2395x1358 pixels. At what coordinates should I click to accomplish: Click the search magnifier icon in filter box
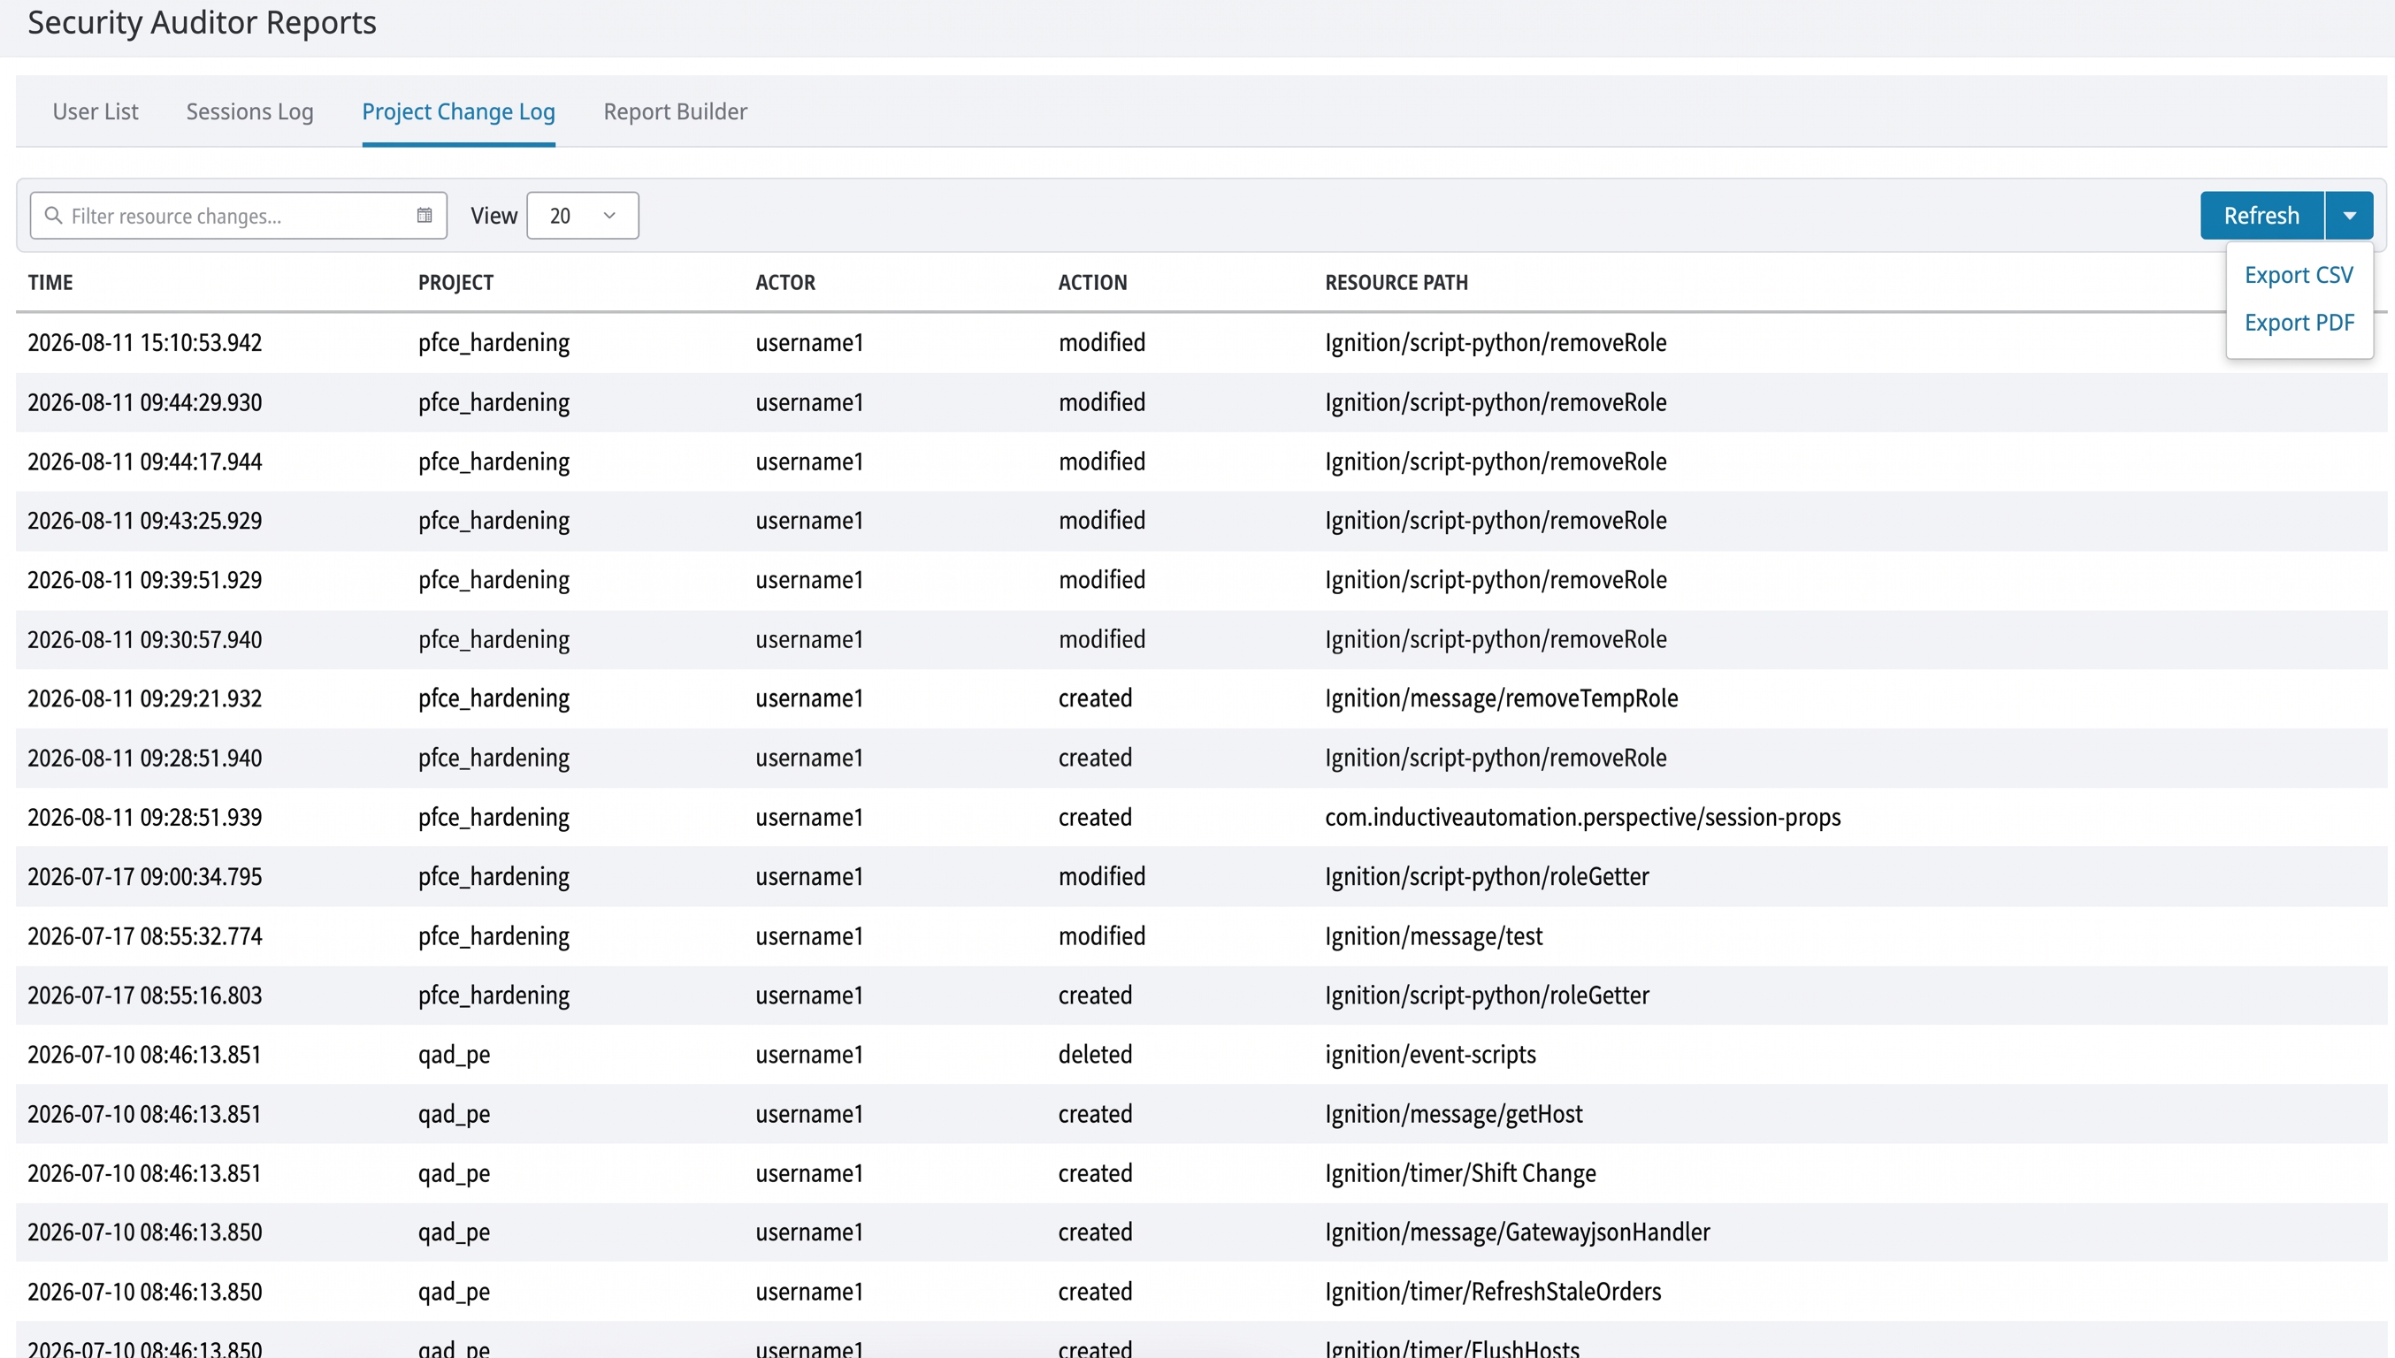(53, 216)
